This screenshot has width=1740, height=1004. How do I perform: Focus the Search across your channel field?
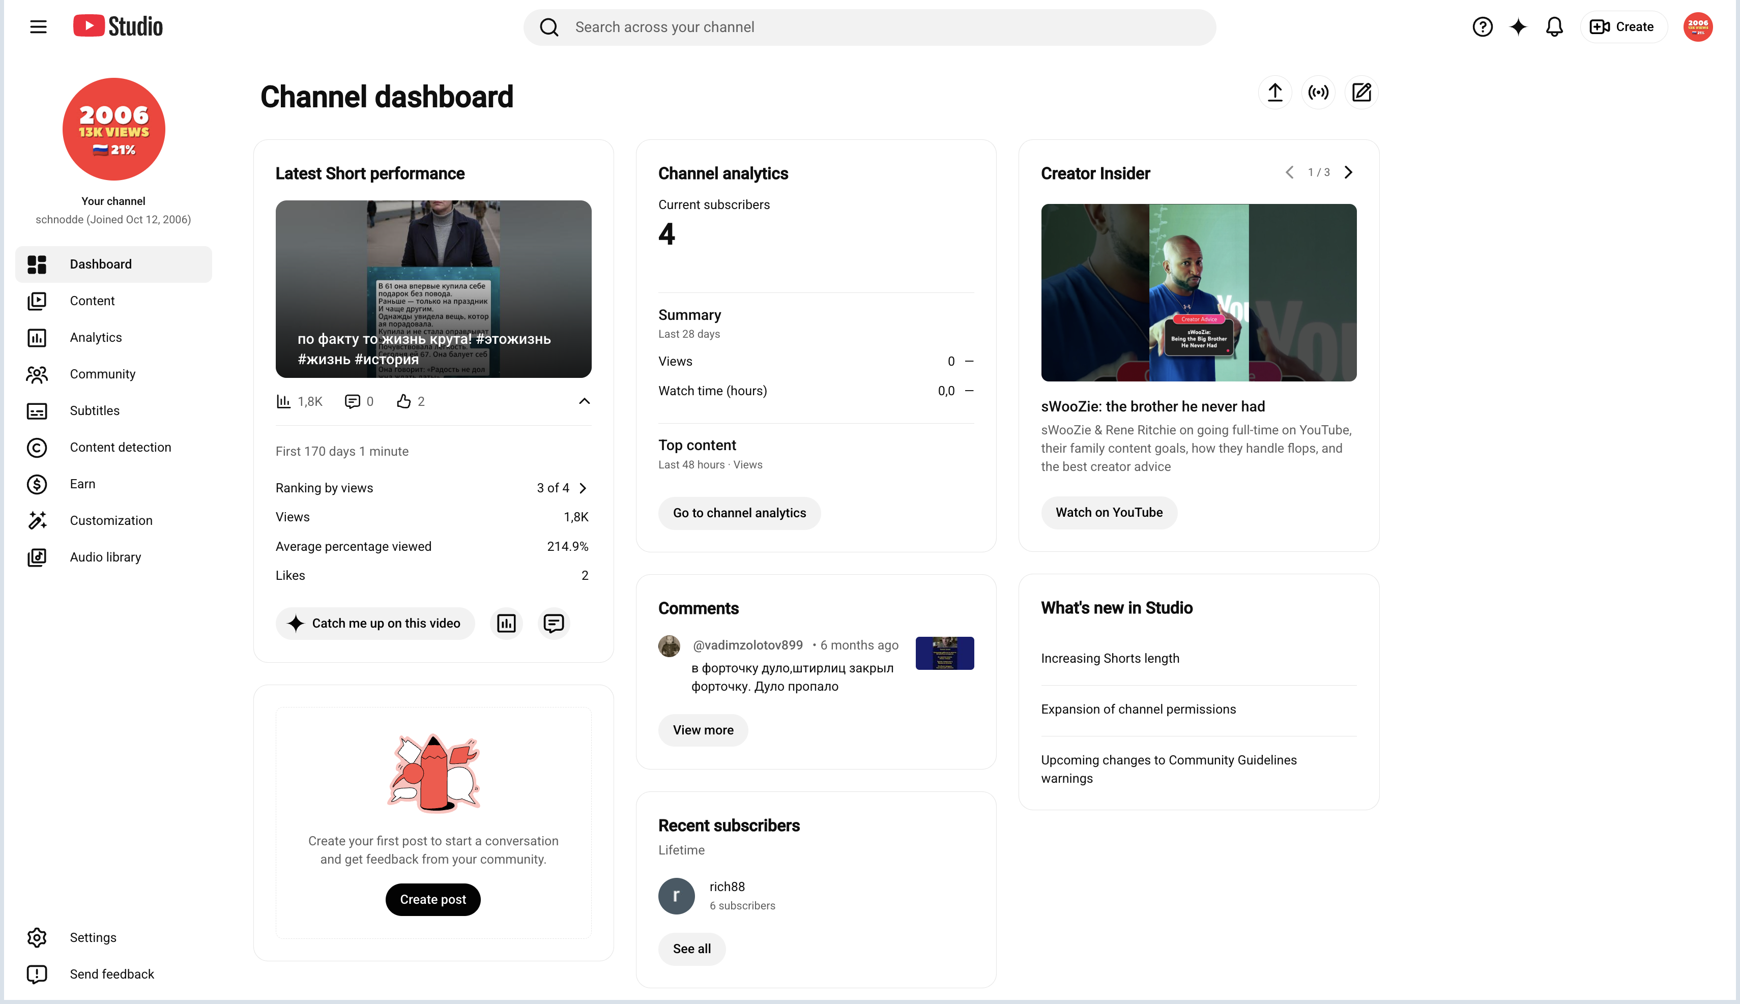pos(869,27)
